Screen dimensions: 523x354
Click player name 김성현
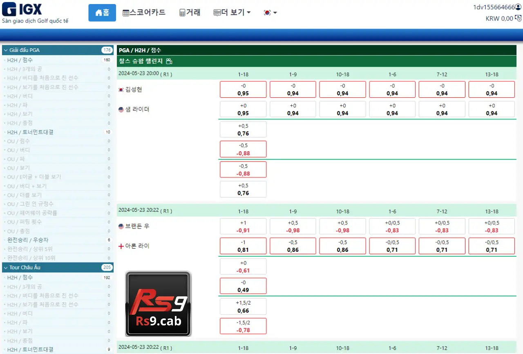pos(134,90)
